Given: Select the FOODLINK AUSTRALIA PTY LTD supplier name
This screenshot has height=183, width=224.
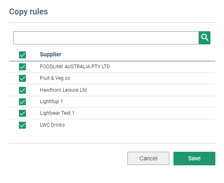Looking at the screenshot, I should pos(75,67).
